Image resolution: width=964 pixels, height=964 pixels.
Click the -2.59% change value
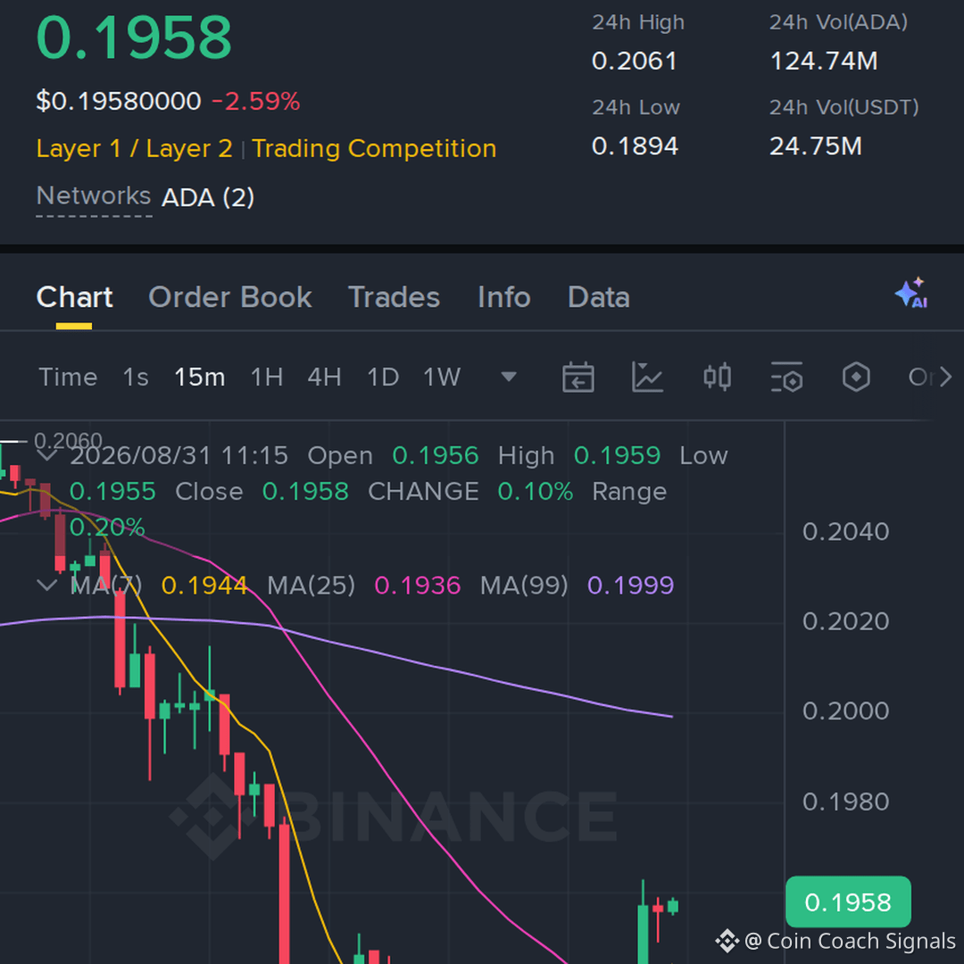[x=256, y=102]
